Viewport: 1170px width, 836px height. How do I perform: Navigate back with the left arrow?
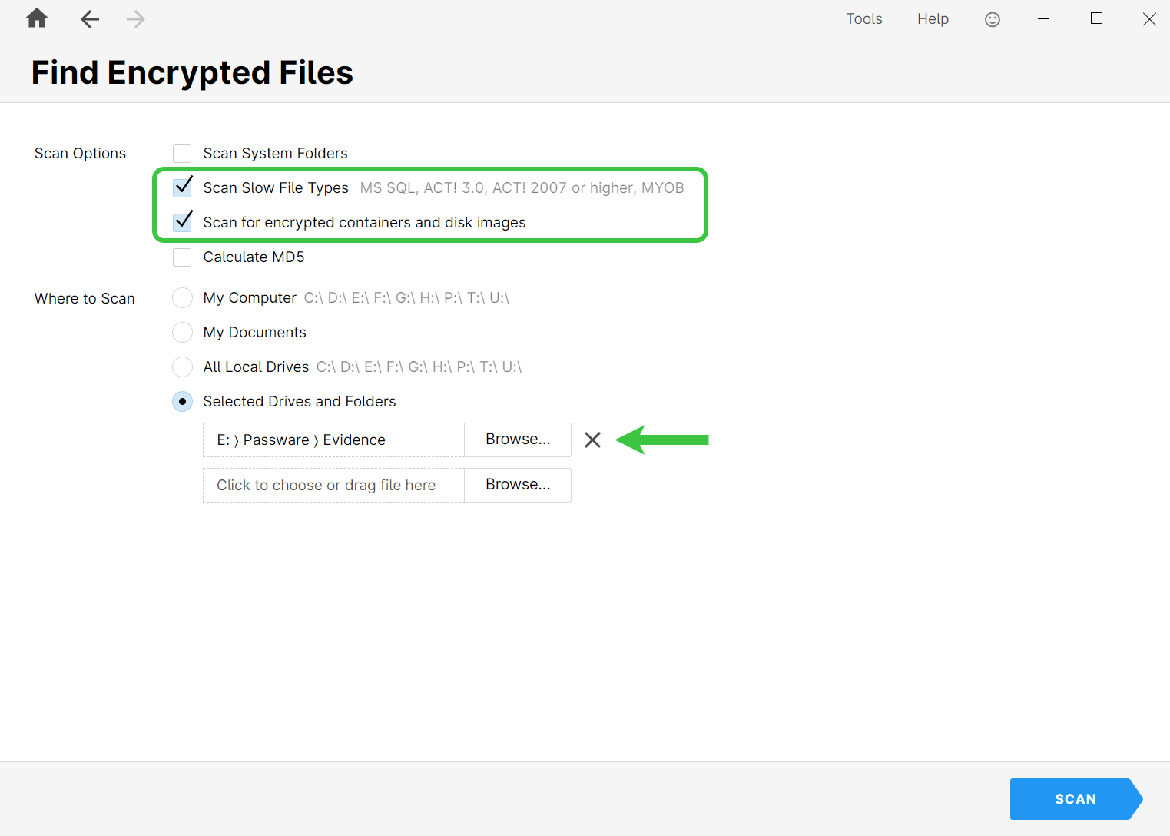(x=90, y=19)
